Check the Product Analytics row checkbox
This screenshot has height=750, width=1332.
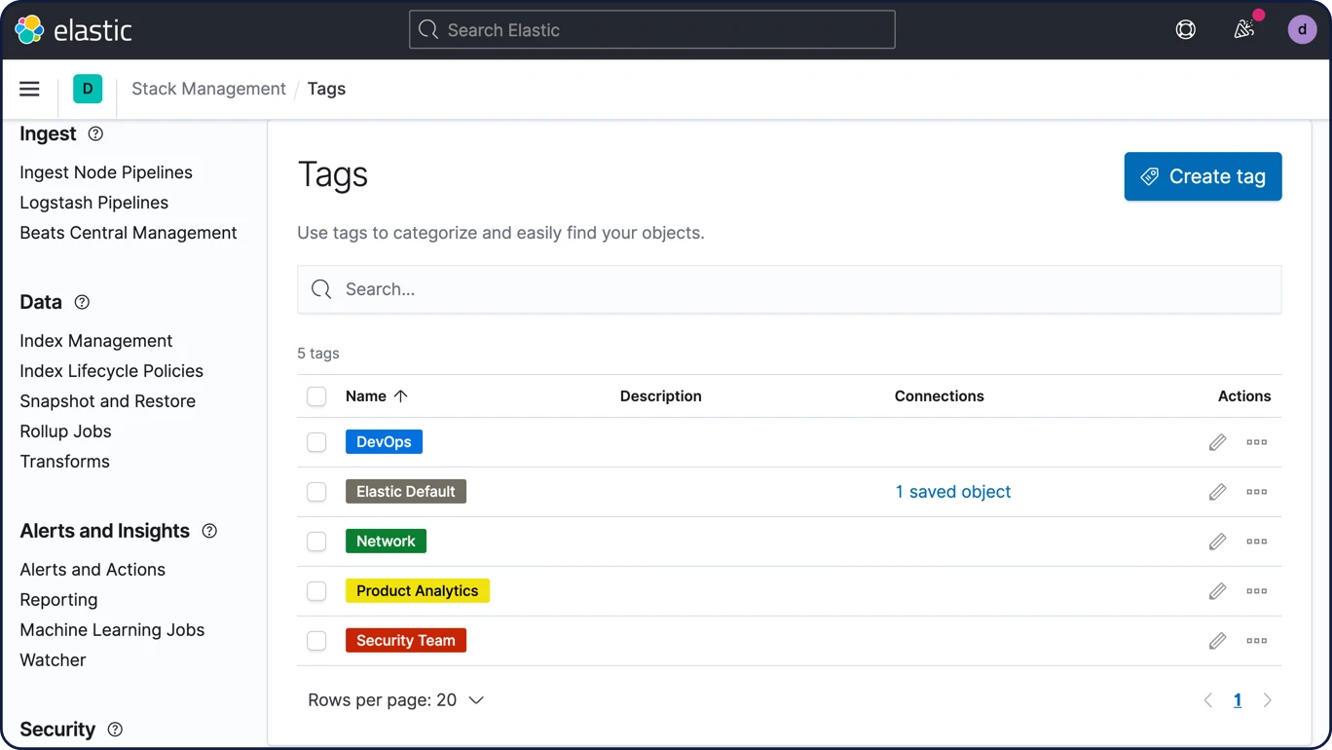coord(316,591)
